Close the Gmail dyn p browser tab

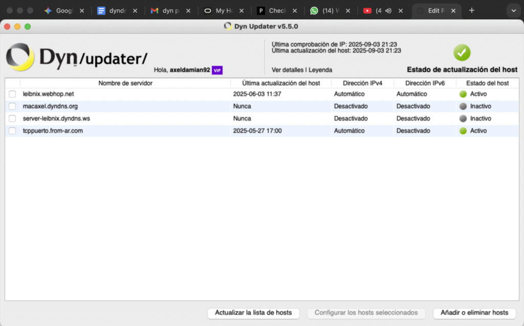click(188, 11)
